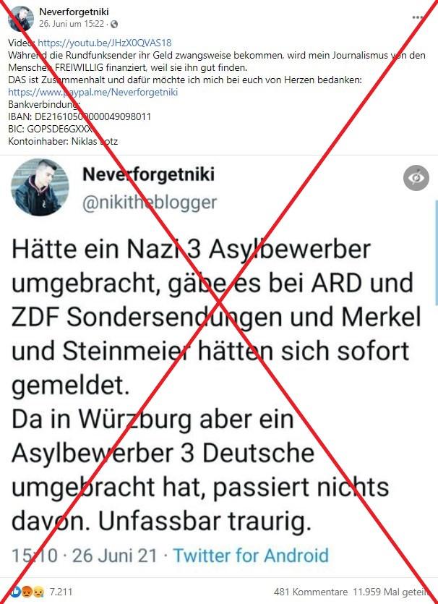Open the youtu.be video link
This screenshot has width=438, height=604.
(x=105, y=43)
